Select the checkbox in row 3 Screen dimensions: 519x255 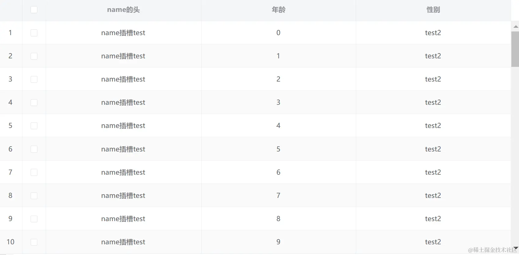pyautogui.click(x=34, y=79)
